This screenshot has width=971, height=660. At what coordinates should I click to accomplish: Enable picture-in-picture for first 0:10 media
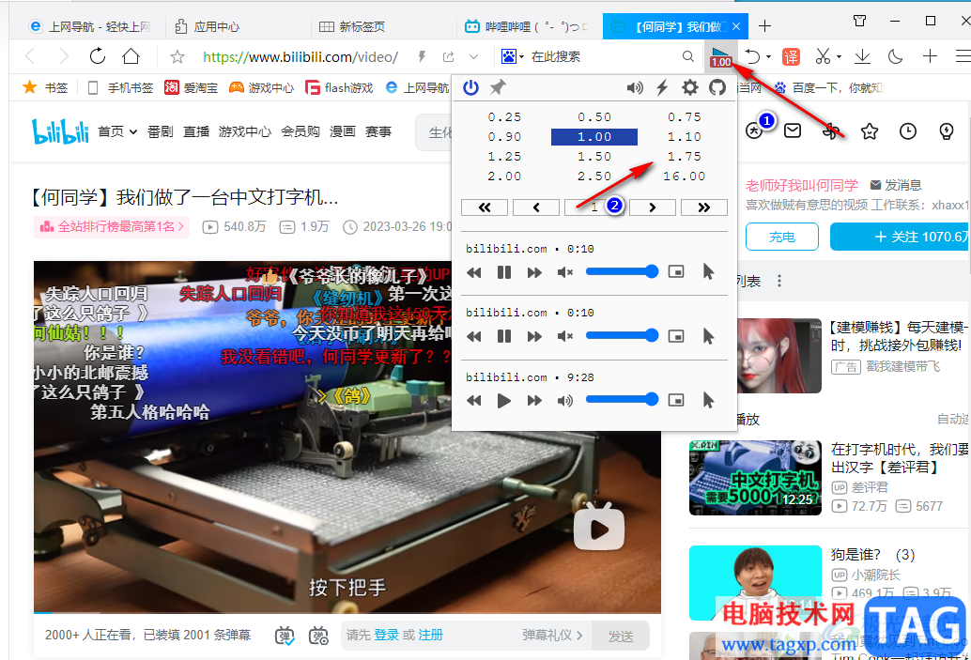click(676, 272)
